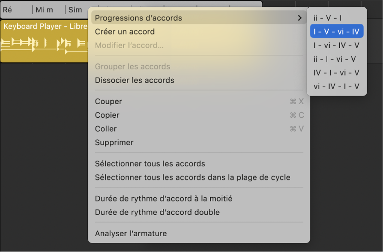Choose the IV - I - vi - V progression
Viewport: 383px width, 252px height.
pos(337,72)
